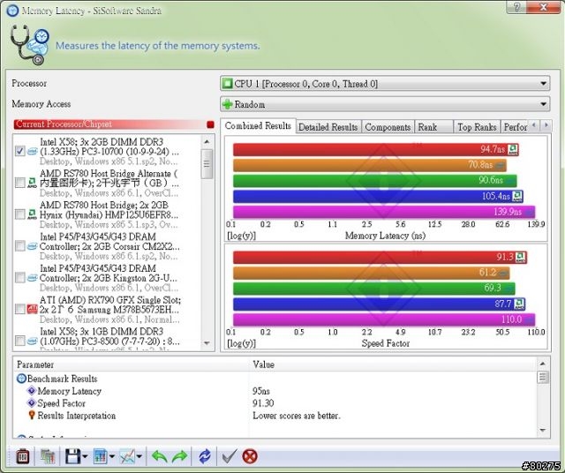The width and height of the screenshot is (565, 473).
Task: Check the AMD RS780 Host Bridge Alternate checkbox
Action: 19,183
